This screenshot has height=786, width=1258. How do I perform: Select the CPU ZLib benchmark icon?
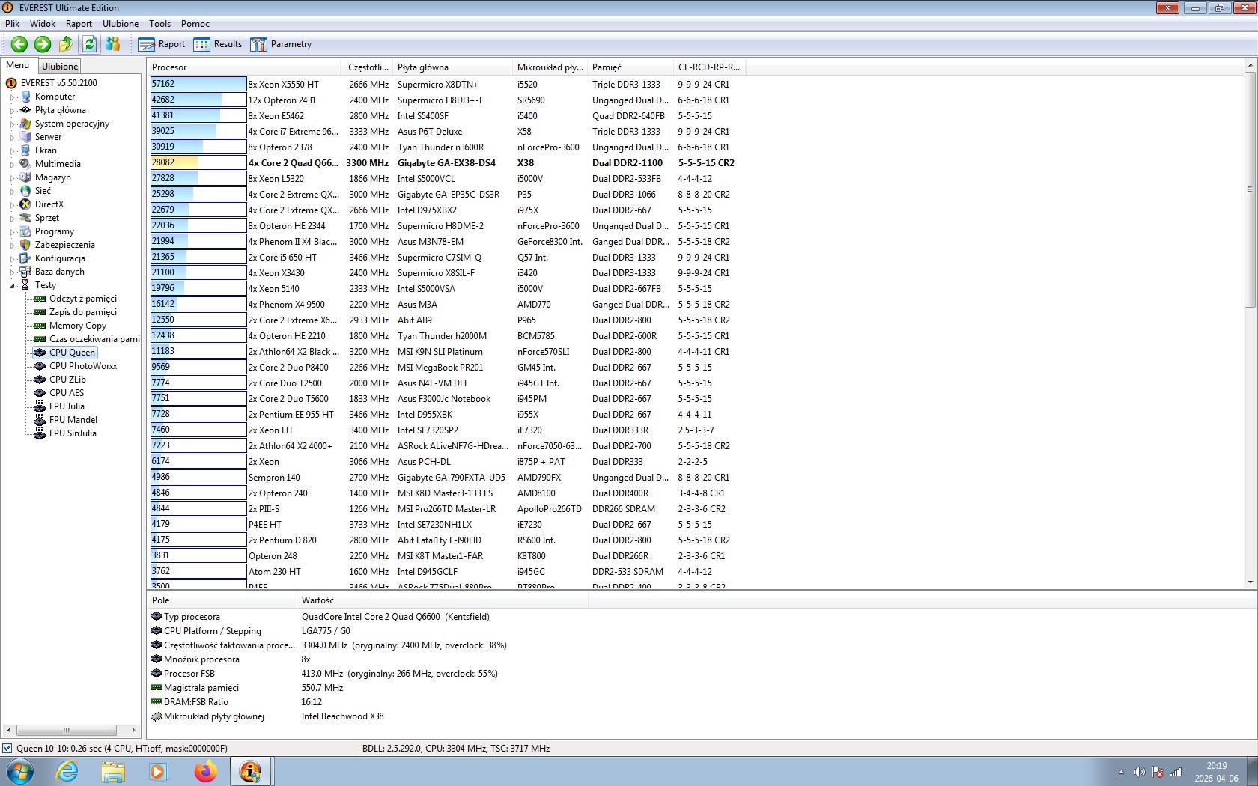[x=40, y=380]
